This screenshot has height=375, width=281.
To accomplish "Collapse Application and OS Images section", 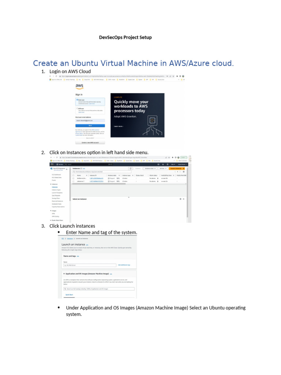I will pos(64,274).
